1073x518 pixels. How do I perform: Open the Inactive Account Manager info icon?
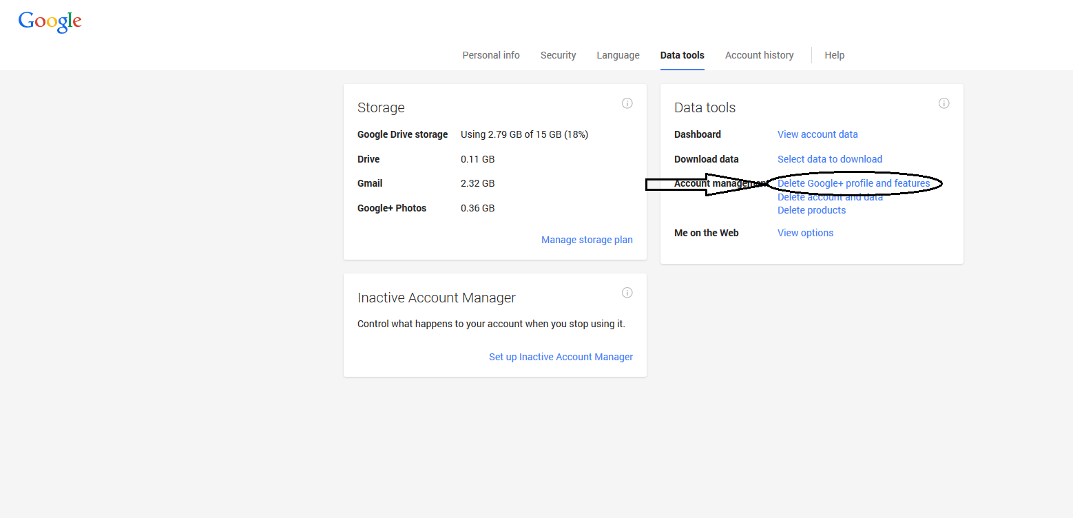627,293
